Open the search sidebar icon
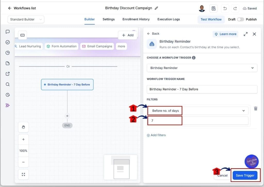 (x=7, y=84)
